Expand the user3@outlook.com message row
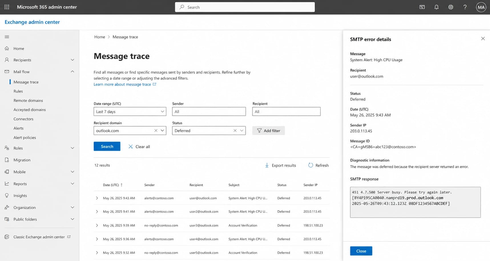Image resolution: width=490 pixels, height=261 pixels. click(x=97, y=225)
